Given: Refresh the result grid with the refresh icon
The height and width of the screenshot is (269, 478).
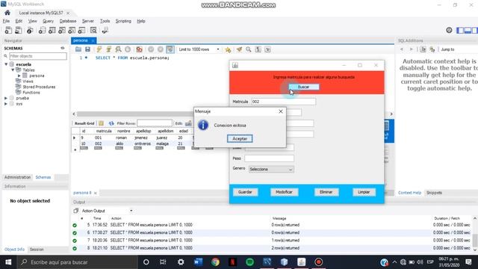Looking at the screenshot, I should coord(111,123).
